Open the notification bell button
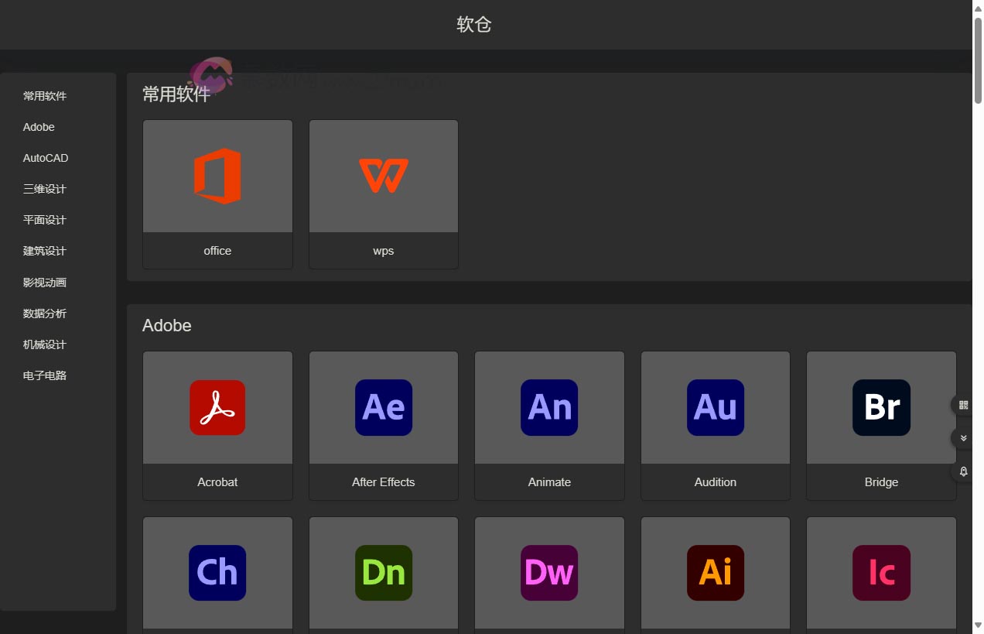The height and width of the screenshot is (634, 984). (x=963, y=471)
